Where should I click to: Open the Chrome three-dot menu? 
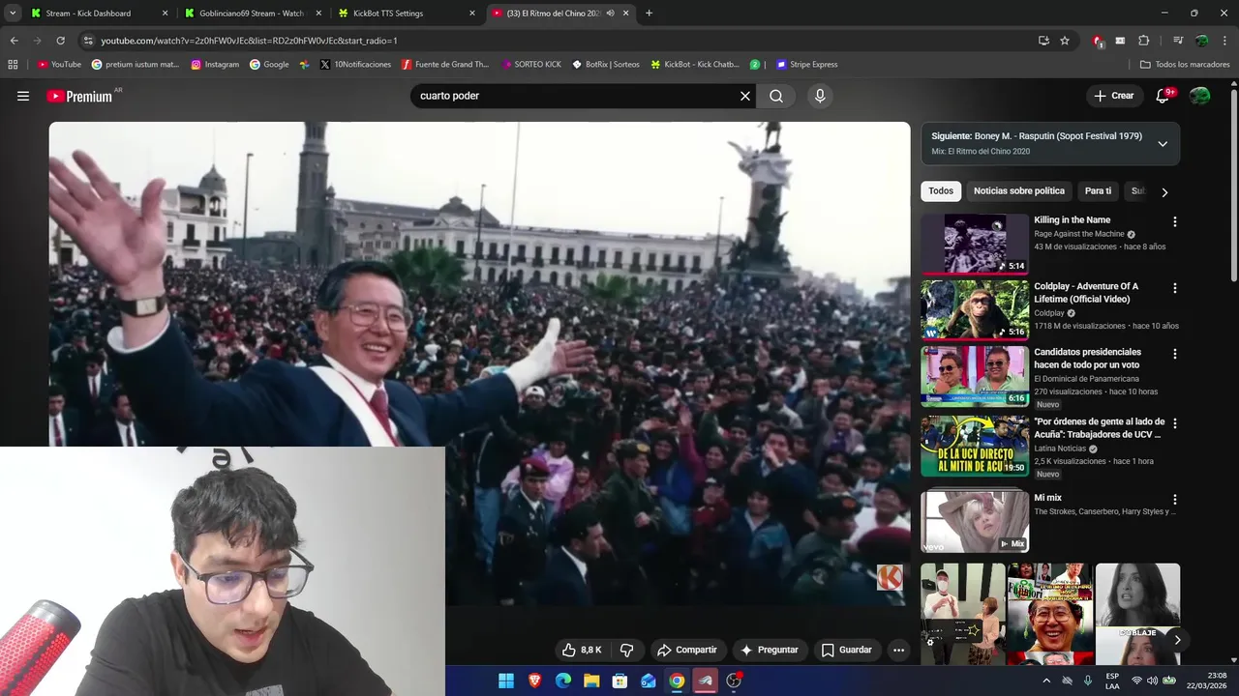coord(1225,41)
